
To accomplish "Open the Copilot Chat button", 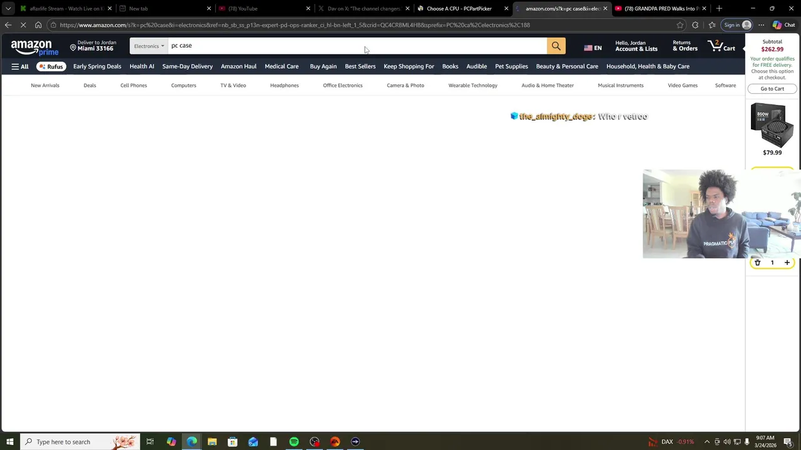I will coord(783,25).
